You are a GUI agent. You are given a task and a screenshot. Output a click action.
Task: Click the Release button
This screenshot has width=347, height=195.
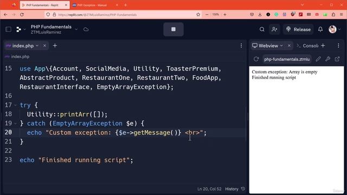pyautogui.click(x=298, y=29)
